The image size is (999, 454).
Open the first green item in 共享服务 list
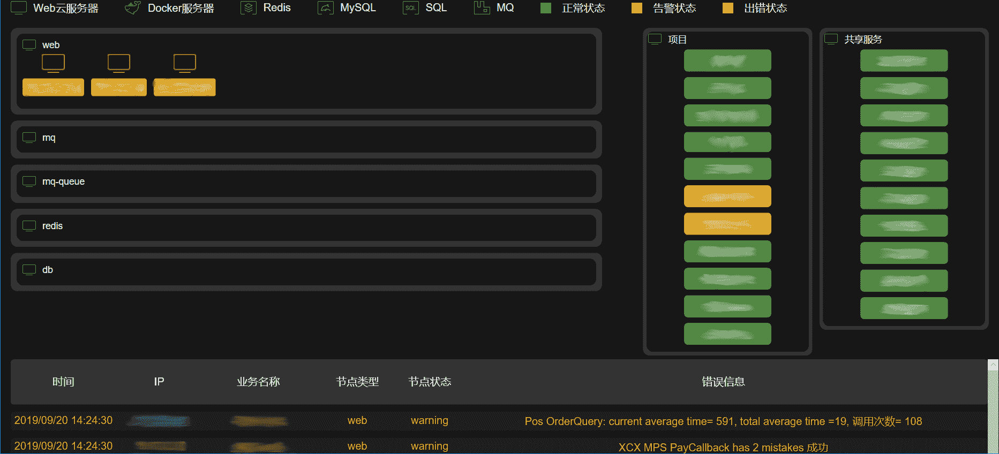click(x=904, y=60)
